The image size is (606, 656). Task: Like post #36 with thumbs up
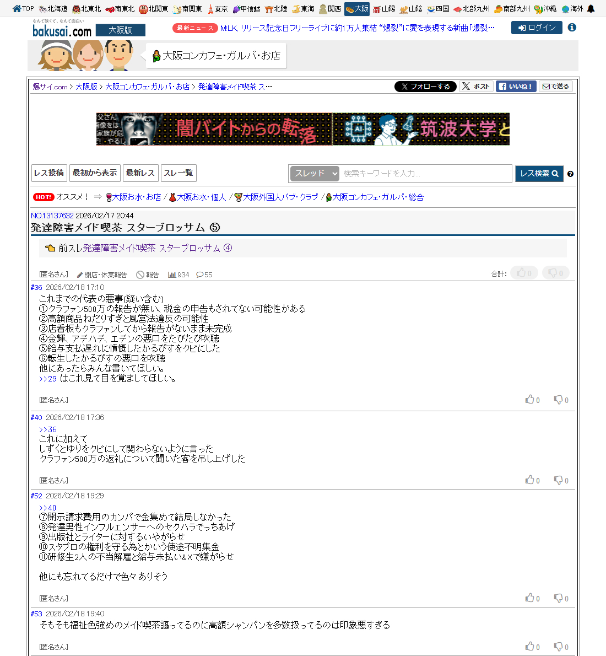tap(530, 400)
